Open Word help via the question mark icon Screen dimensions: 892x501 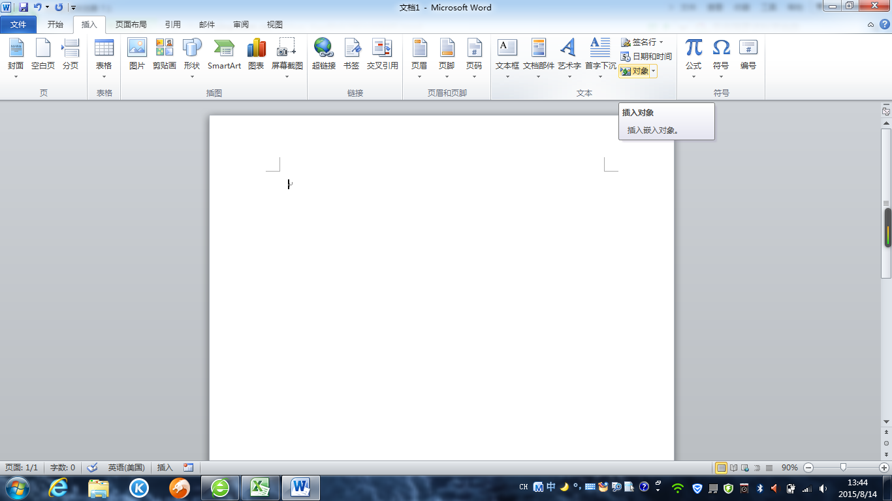pos(884,24)
